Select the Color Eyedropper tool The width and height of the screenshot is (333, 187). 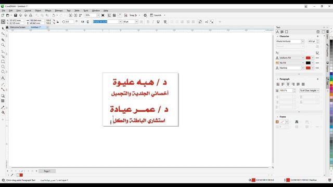click(x=3, y=108)
